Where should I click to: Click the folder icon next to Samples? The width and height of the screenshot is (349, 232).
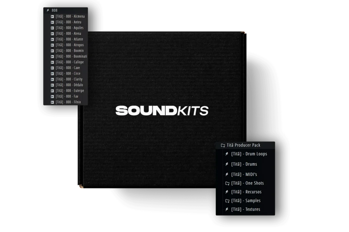(x=227, y=201)
